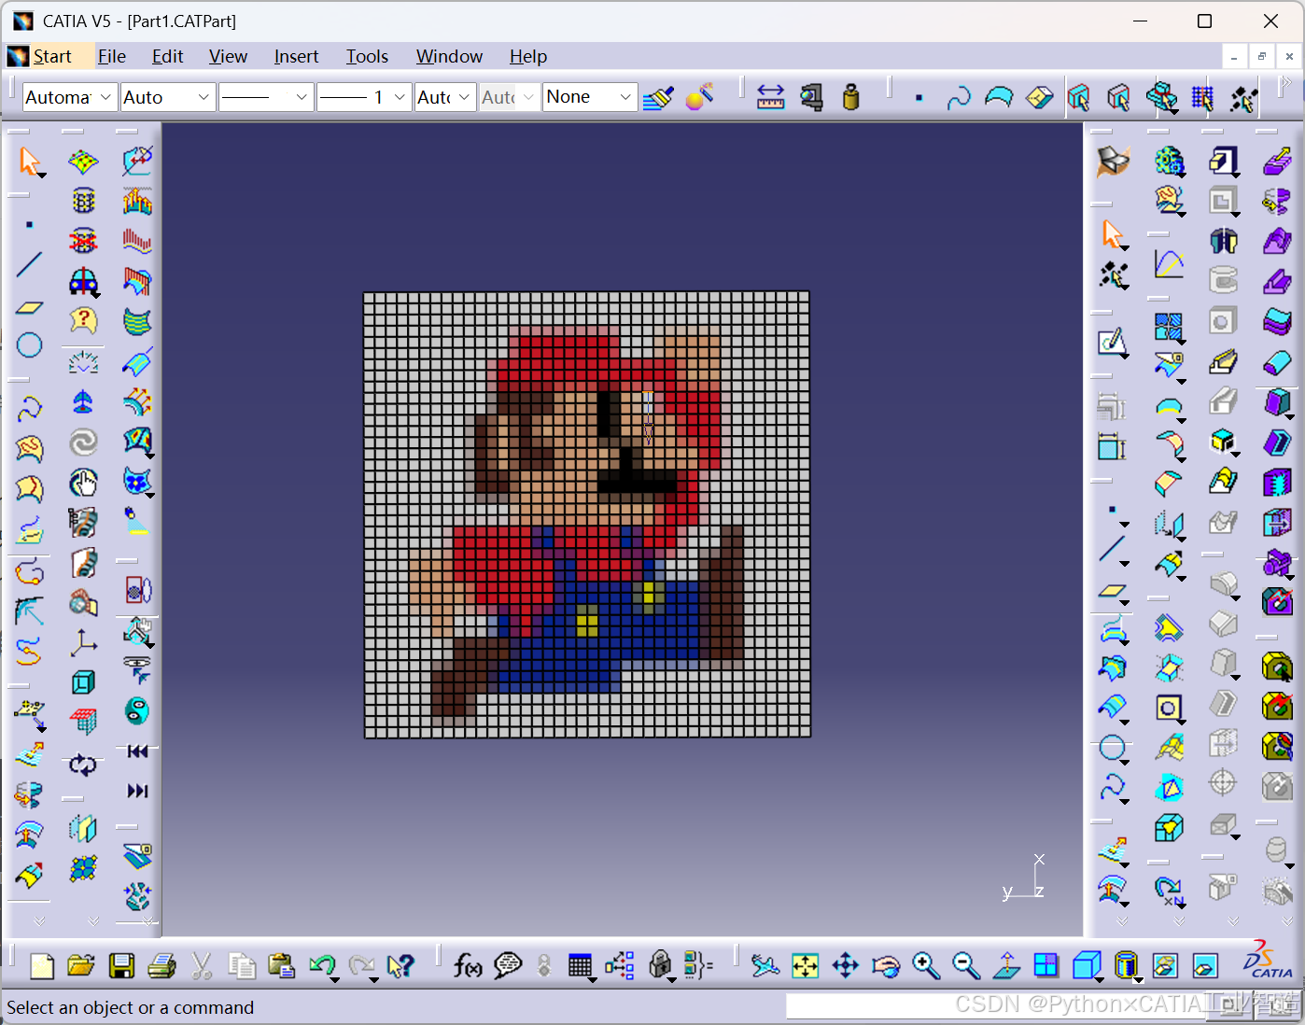
Task: Click the Fit All In icon
Action: pos(806,965)
